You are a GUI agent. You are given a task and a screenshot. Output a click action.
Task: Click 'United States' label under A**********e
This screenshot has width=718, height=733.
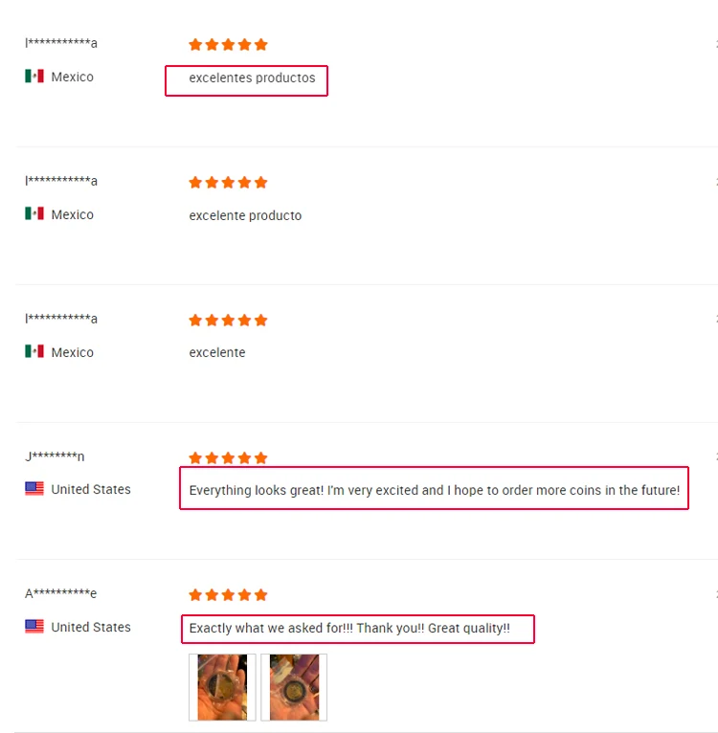pyautogui.click(x=91, y=627)
